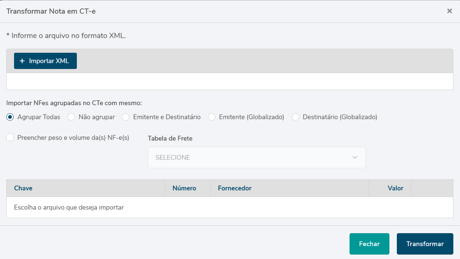Screen dimensions: 460x259
Task: Select Emitente e Destinatário grouping
Action: 126,117
